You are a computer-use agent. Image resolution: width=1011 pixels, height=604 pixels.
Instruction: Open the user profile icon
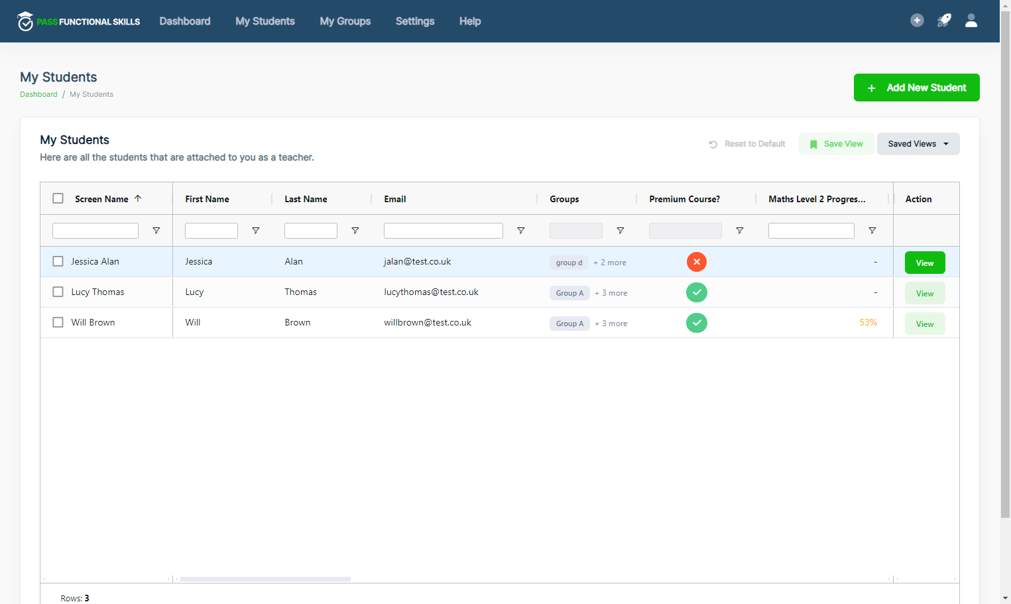coord(971,21)
